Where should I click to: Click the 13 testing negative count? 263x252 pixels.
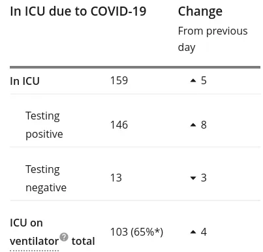(x=116, y=178)
